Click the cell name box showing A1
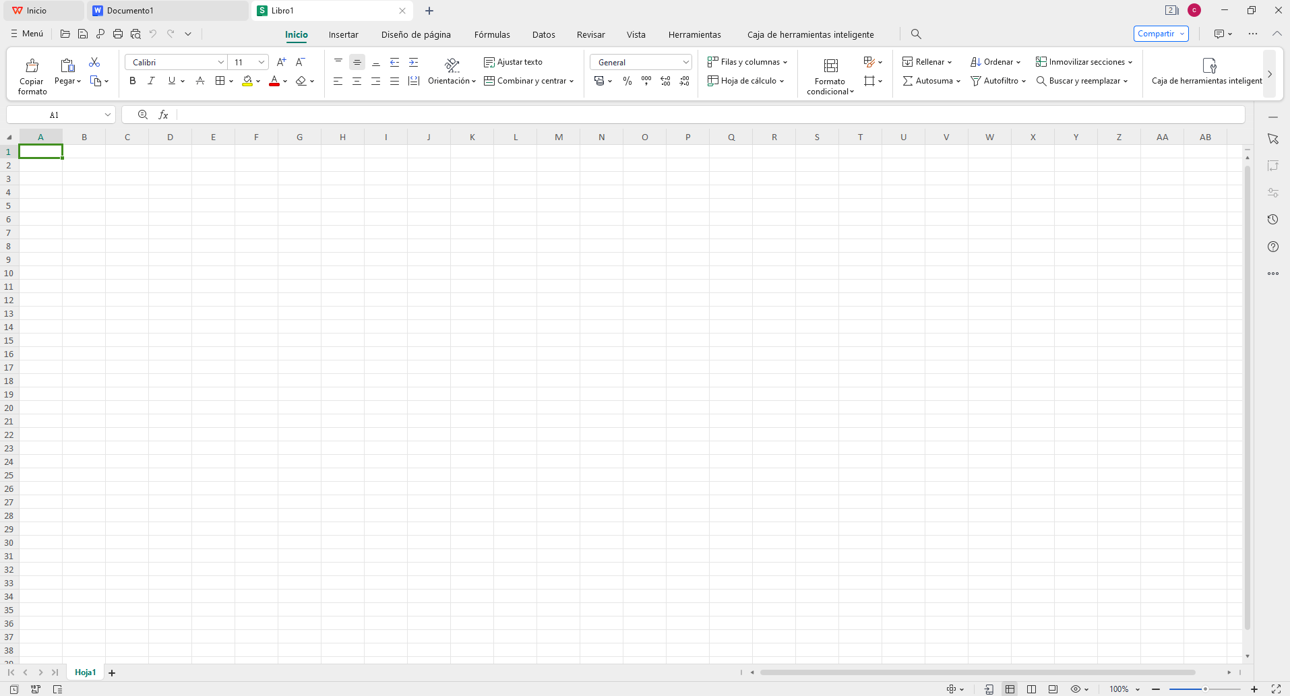 [x=54, y=115]
